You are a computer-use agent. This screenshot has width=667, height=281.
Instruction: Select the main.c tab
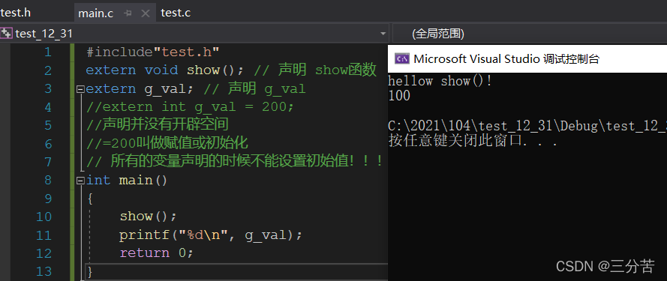click(x=96, y=13)
